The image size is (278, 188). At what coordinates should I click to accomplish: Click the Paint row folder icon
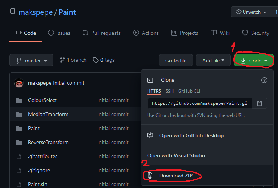[19, 129]
